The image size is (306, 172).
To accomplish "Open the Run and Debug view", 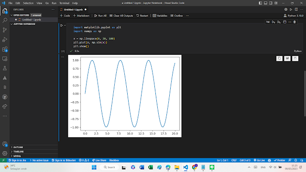I will (x=5, y=39).
